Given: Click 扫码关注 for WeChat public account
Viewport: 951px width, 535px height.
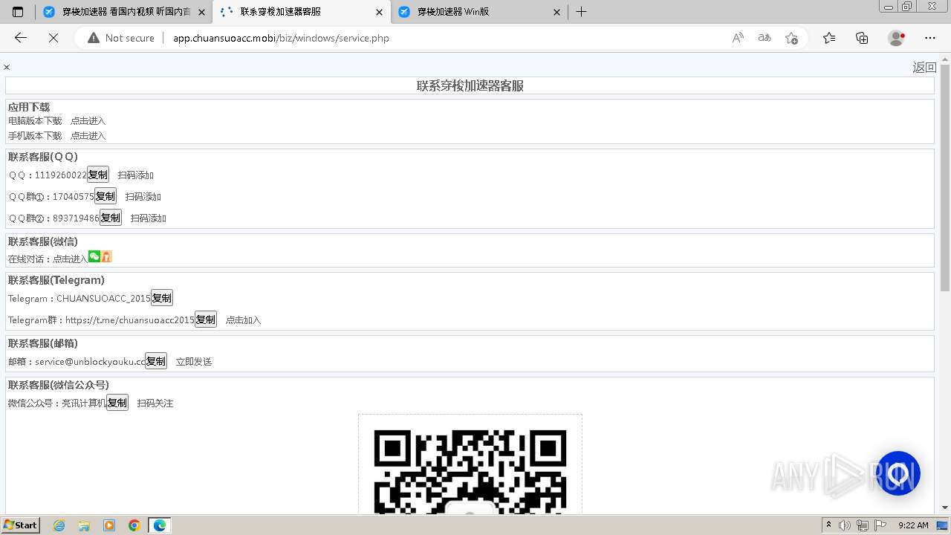Looking at the screenshot, I should point(155,403).
